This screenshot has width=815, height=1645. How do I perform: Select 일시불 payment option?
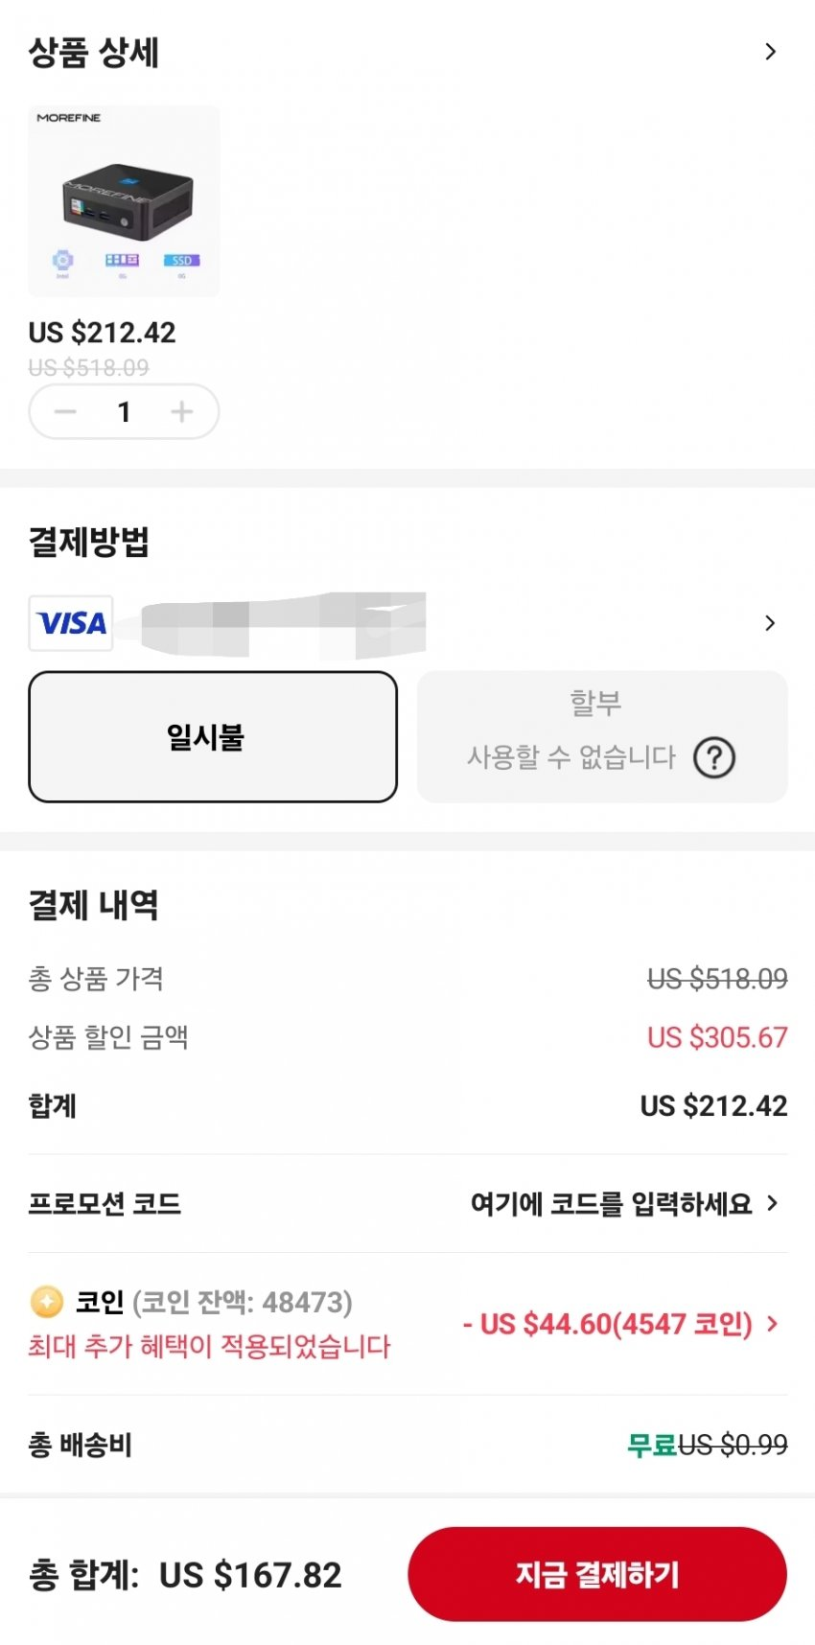213,736
